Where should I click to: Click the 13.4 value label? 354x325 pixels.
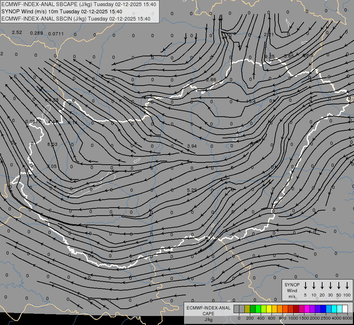(251, 101)
